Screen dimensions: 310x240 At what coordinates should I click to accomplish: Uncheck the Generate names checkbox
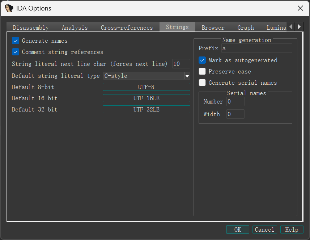pyautogui.click(x=16, y=41)
